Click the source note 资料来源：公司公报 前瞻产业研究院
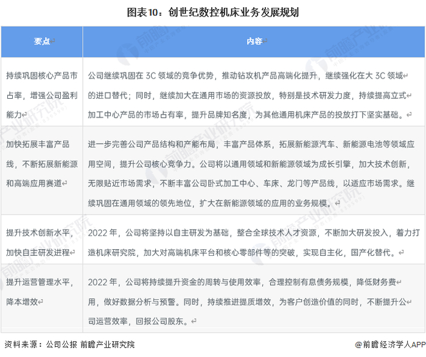Screen dimensions: 426x357 click(x=69, y=344)
